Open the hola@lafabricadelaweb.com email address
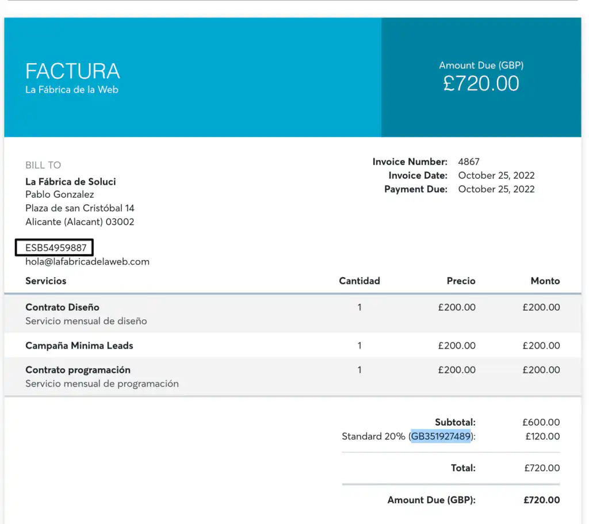The image size is (589, 524). click(87, 262)
